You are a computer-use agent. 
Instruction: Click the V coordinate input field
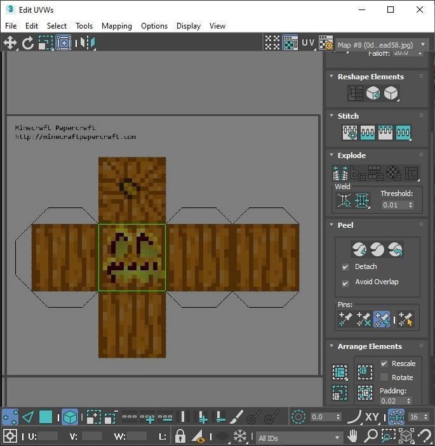tap(91, 436)
